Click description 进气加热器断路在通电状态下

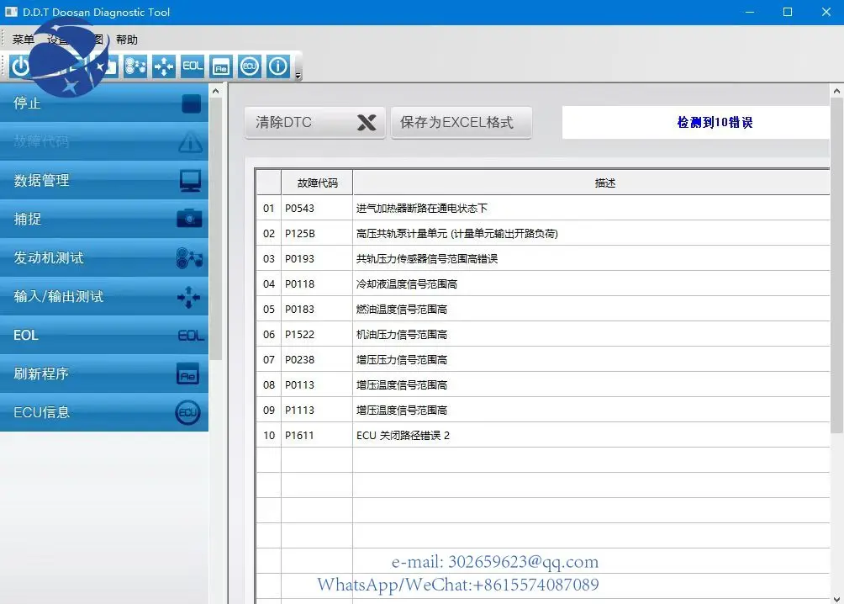(x=421, y=208)
